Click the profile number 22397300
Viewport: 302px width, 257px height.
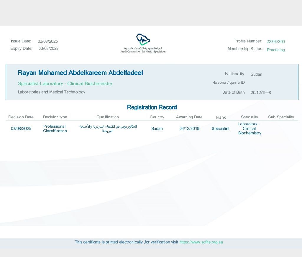pos(275,42)
